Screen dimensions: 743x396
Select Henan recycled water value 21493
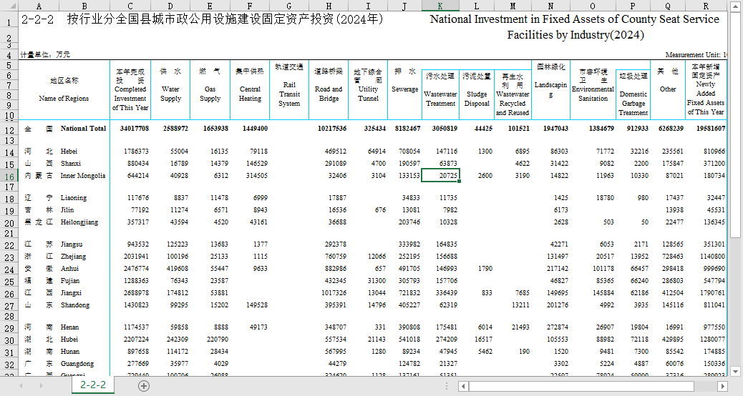(x=513, y=327)
